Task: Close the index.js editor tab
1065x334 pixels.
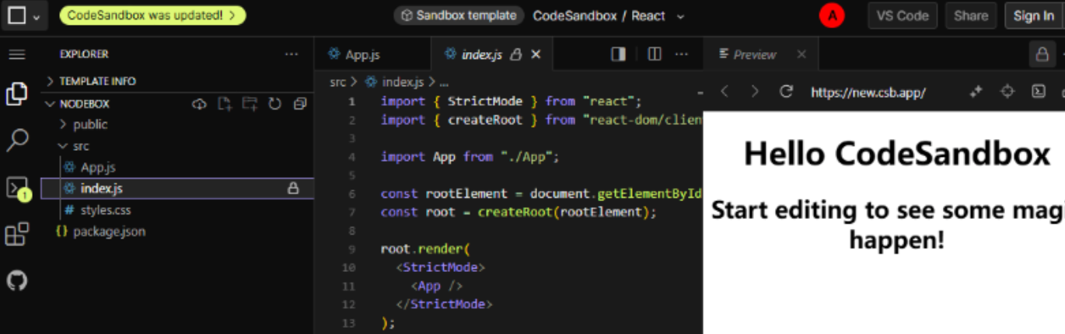Action: coord(536,54)
